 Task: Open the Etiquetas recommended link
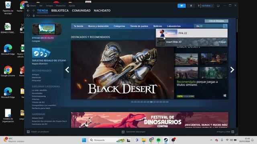click(37, 80)
